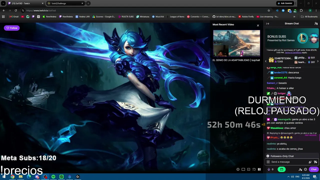Open the browser extensions puzzle icon
The width and height of the screenshot is (320, 180).
click(x=301, y=10)
